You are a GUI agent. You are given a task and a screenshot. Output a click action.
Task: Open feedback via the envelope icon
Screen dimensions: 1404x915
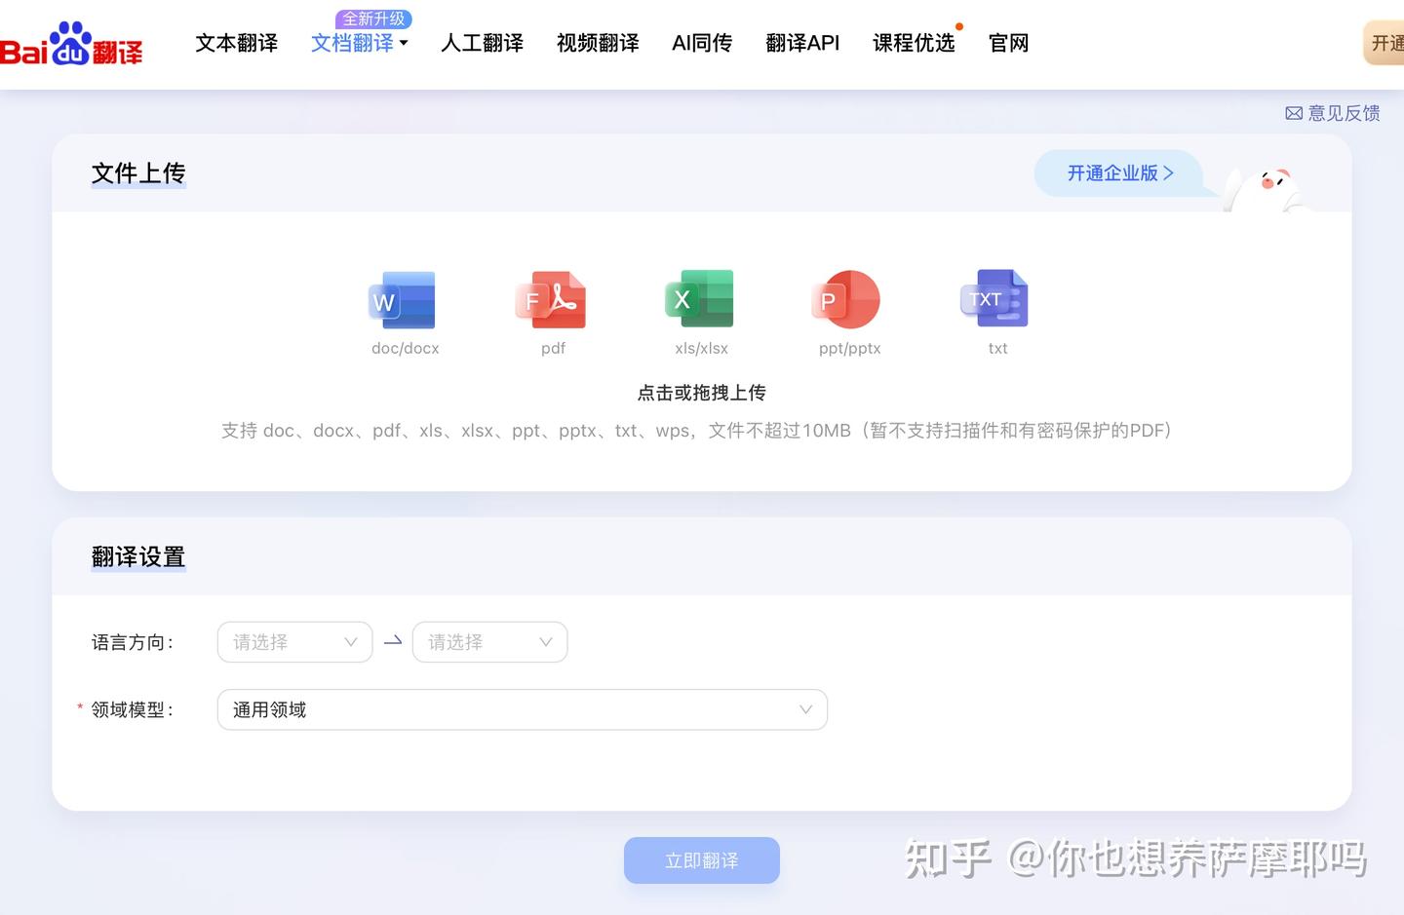pos(1294,113)
